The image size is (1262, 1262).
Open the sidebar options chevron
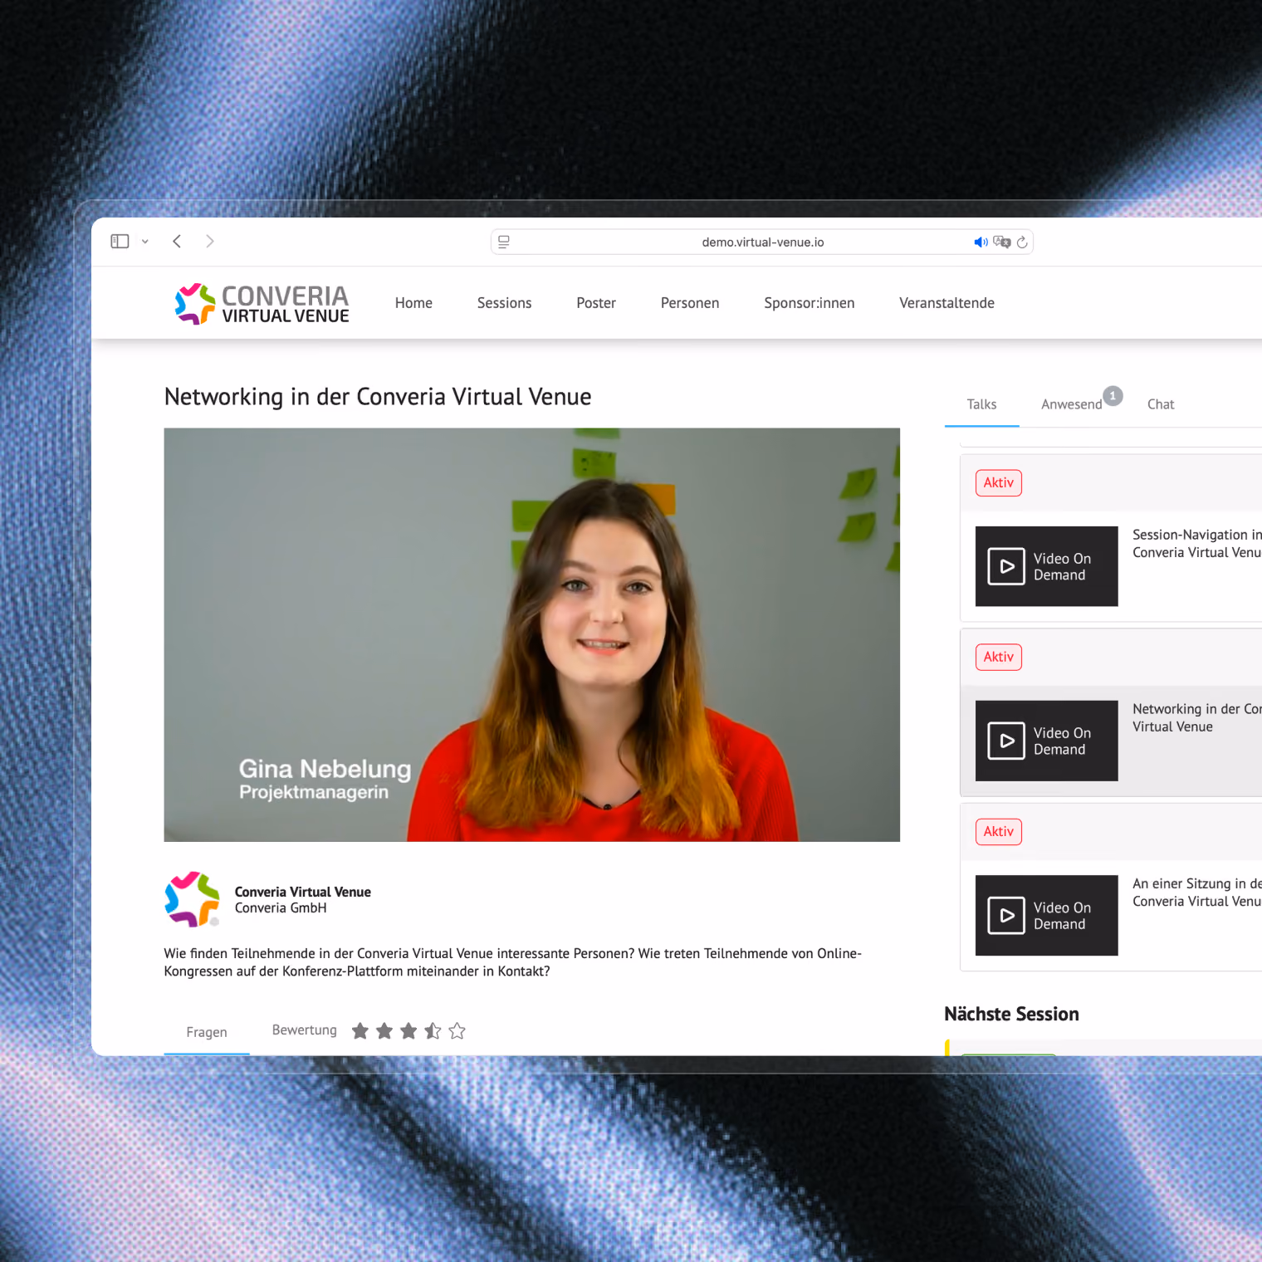pos(144,242)
